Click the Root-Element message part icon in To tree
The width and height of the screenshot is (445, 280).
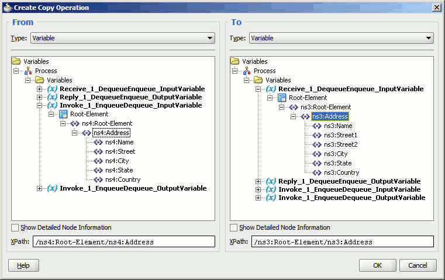[282, 98]
